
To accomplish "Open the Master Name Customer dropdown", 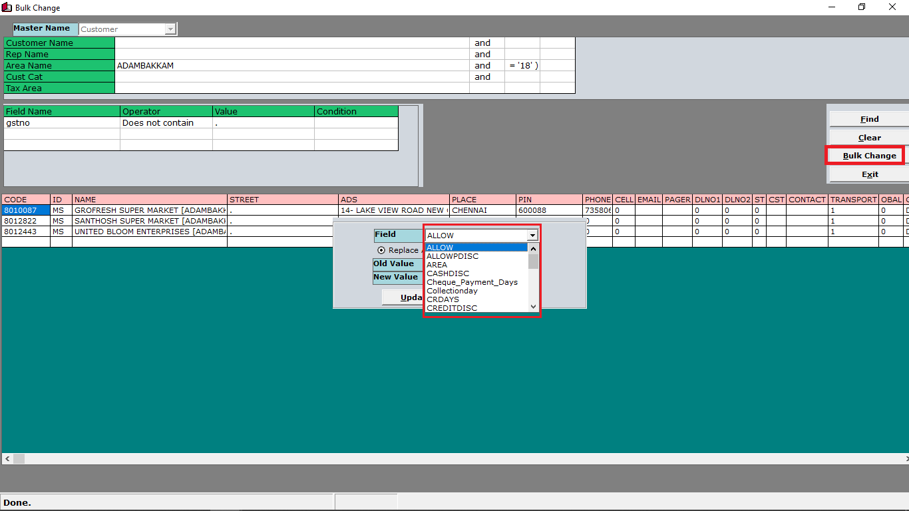I will tap(170, 29).
